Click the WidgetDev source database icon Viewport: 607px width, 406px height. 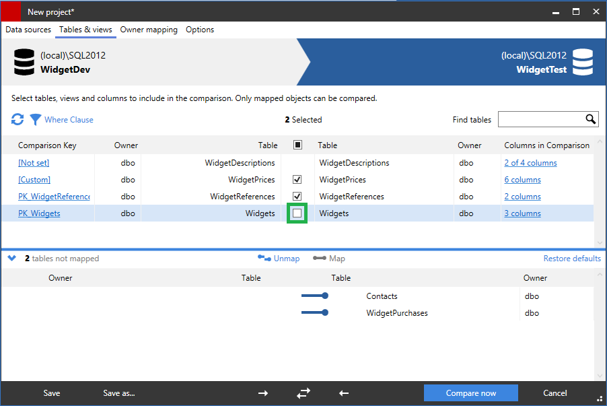coord(24,61)
